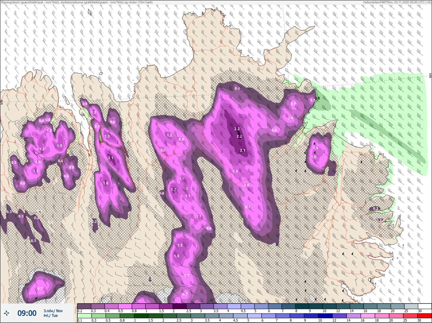Click the 2.1 value below the two 2.2 values

click(242, 151)
